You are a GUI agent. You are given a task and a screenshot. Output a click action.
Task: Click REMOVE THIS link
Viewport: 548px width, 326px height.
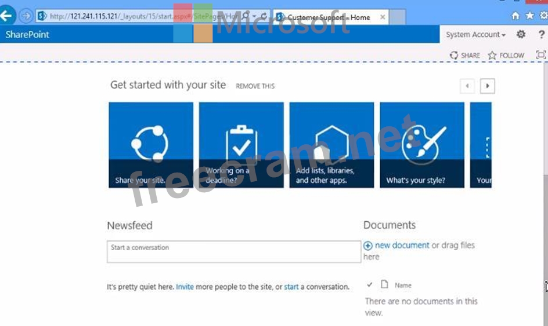(255, 86)
